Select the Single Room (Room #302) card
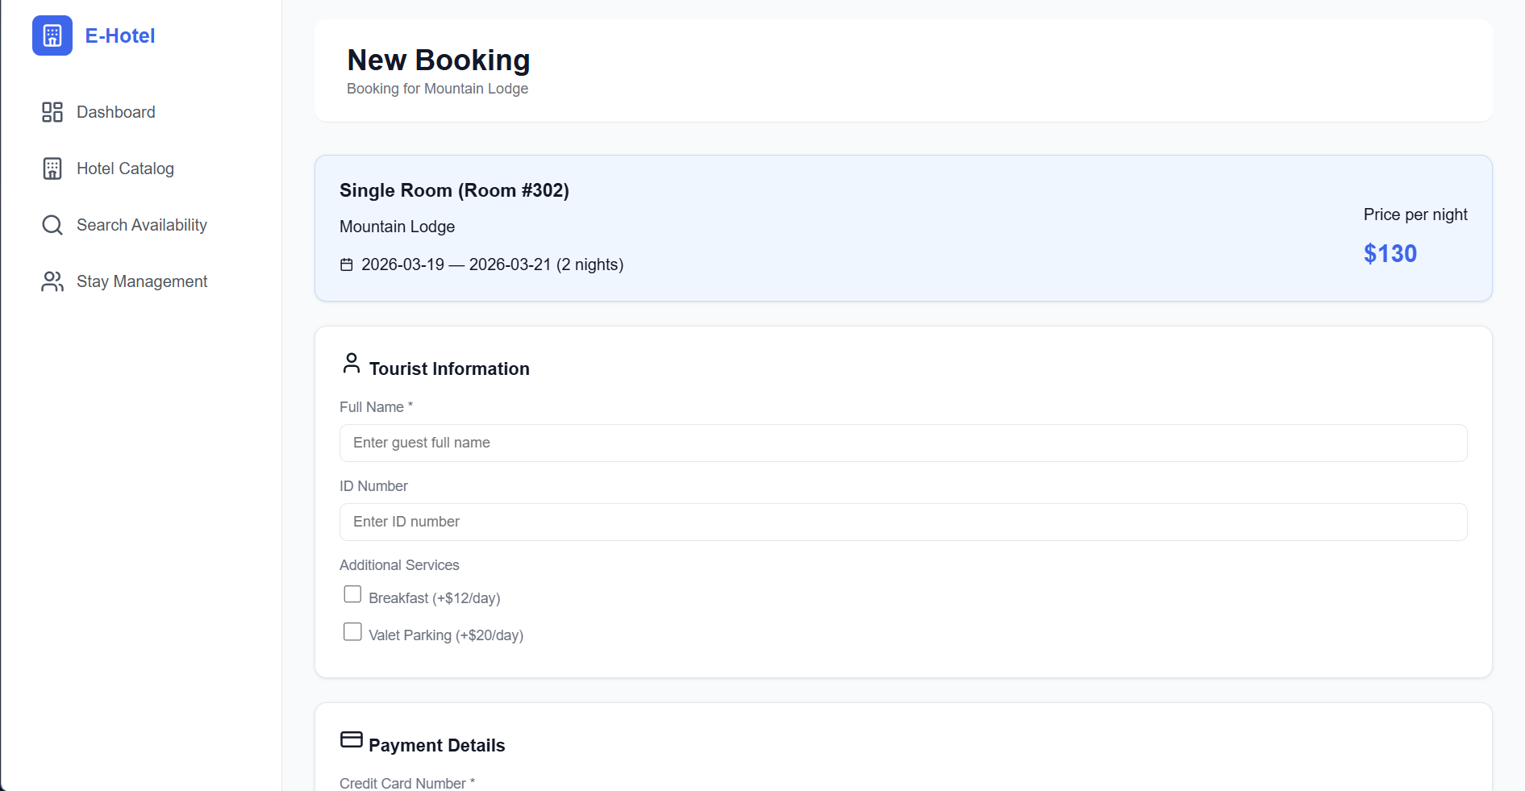Screen dimensions: 1525x791 902,229
